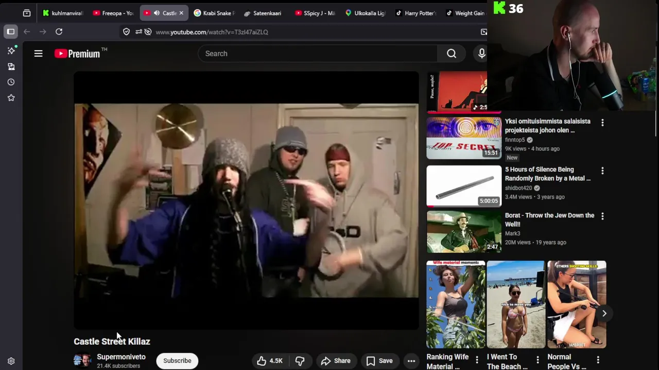Open '5 Hours of Silence Being Randomly Broken' title
Image resolution: width=659 pixels, height=370 pixels.
click(548, 174)
